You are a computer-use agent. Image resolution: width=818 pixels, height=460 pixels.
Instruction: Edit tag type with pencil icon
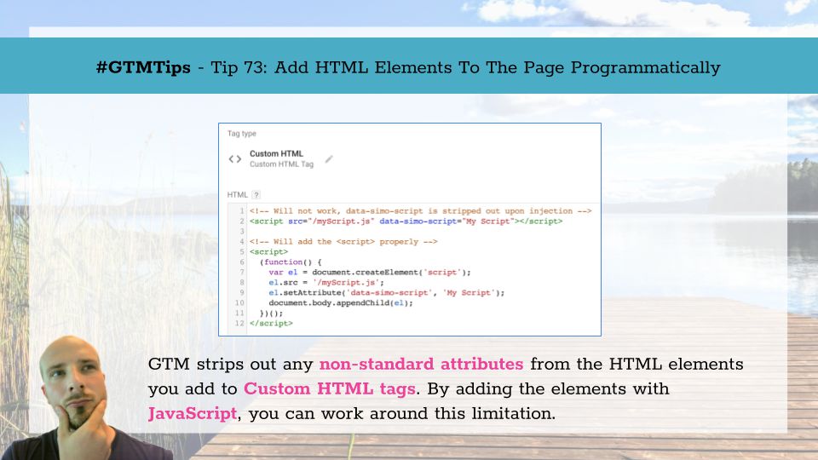pos(329,159)
